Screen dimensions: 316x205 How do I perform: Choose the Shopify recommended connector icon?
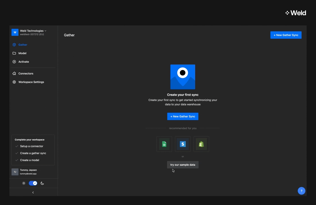(x=201, y=144)
